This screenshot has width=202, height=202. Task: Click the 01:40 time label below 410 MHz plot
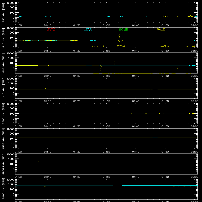pos(136,51)
